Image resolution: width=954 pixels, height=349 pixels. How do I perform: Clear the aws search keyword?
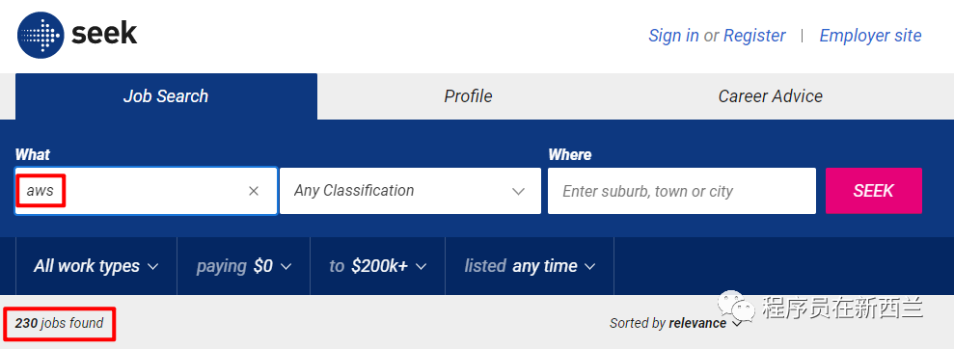tap(254, 191)
